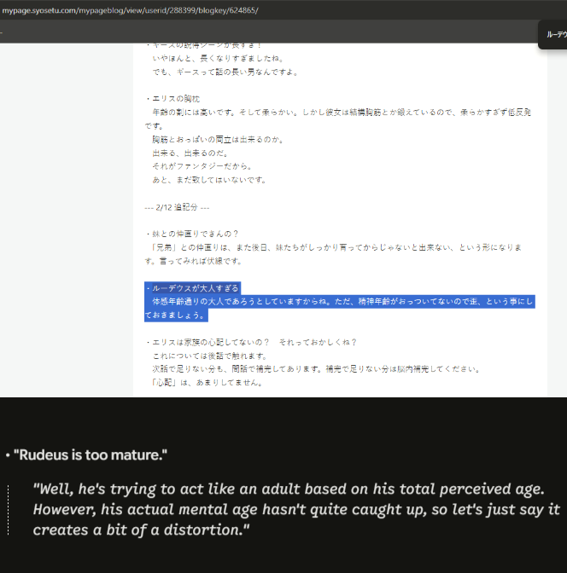Click the highlighted heading ルーデウスが大人すぎる
Screen dimensions: 567x573
[x=195, y=288]
